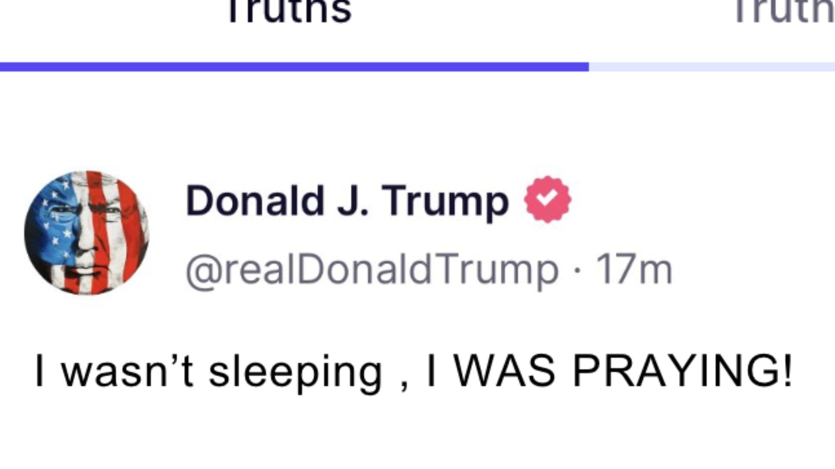Image resolution: width=835 pixels, height=469 pixels.
Task: Select the word "Donald" in the display name
Action: pos(255,201)
